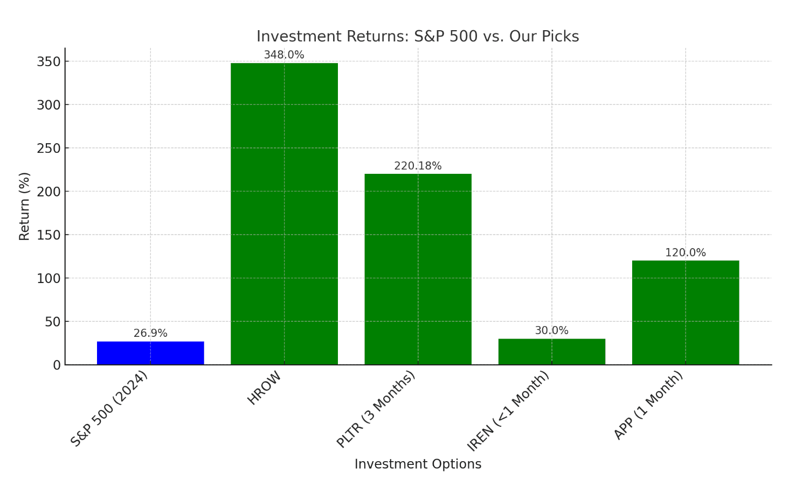Select the 120.0% value label
789x480 pixels.
[685, 253]
